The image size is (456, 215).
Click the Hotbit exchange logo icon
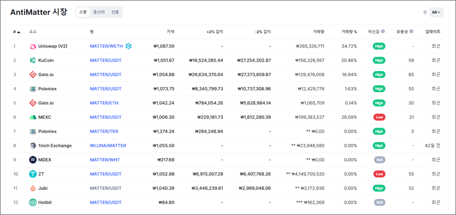[x=33, y=202]
